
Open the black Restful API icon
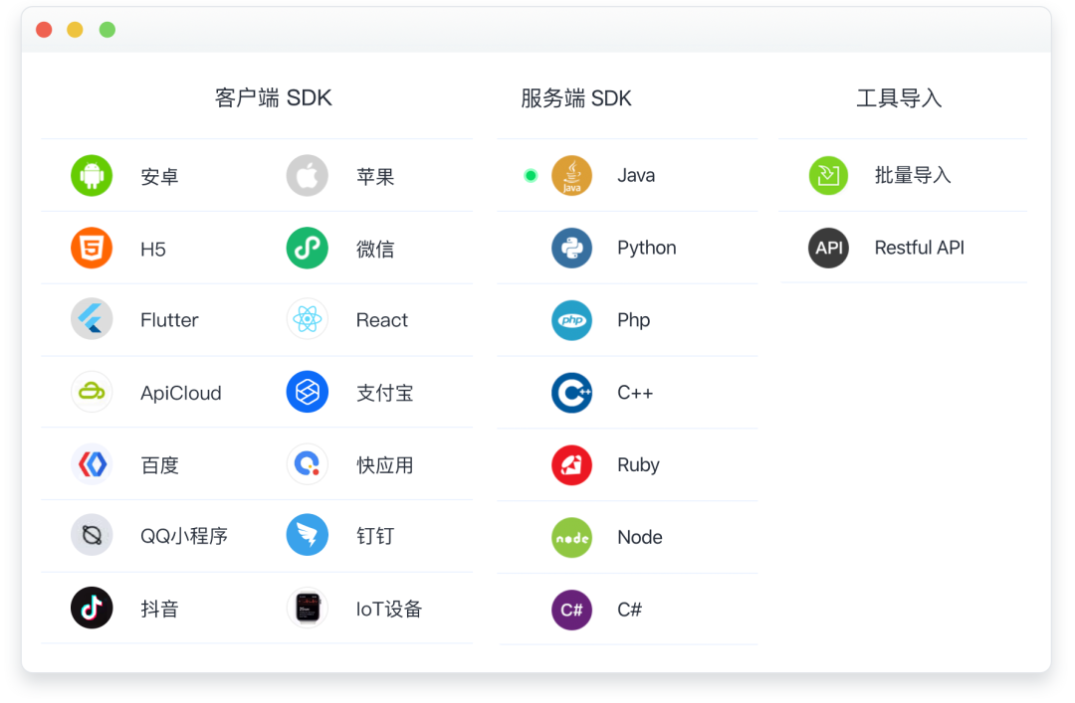click(828, 249)
